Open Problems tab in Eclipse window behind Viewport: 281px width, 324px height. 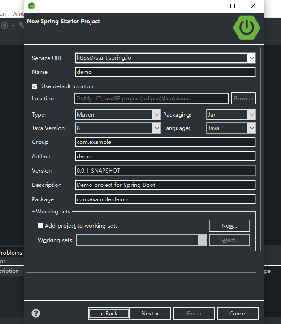pos(11,252)
